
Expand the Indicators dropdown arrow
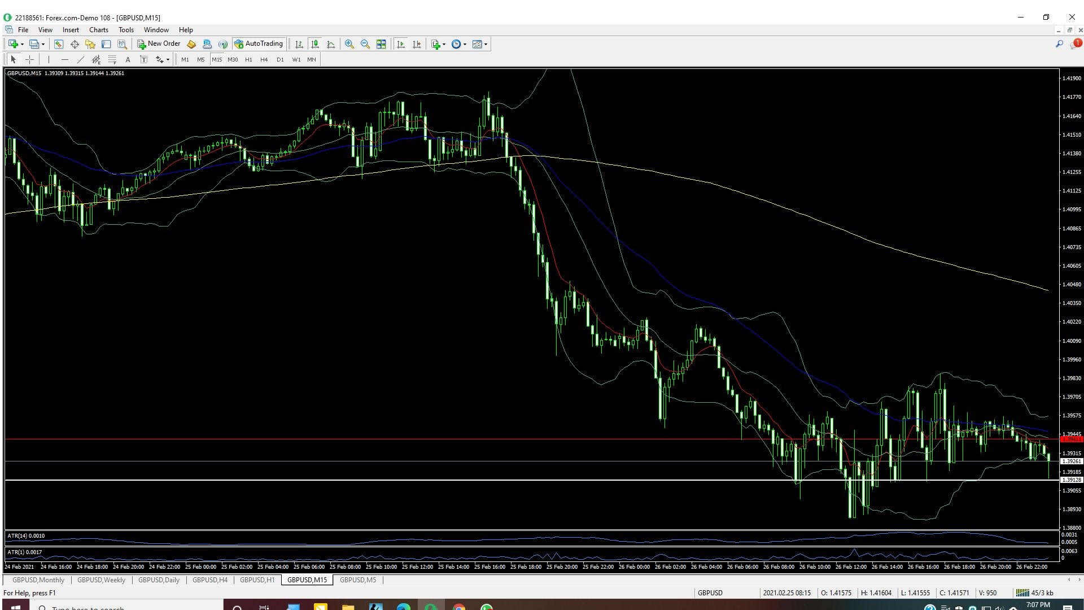coord(444,44)
